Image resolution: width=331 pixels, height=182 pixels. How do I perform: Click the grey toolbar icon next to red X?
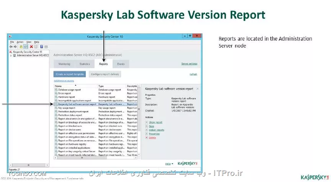[36, 47]
